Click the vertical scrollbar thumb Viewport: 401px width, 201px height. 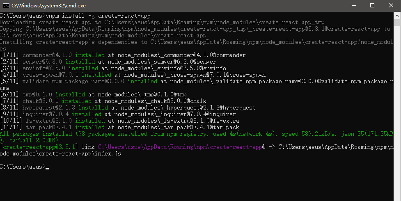point(397,23)
